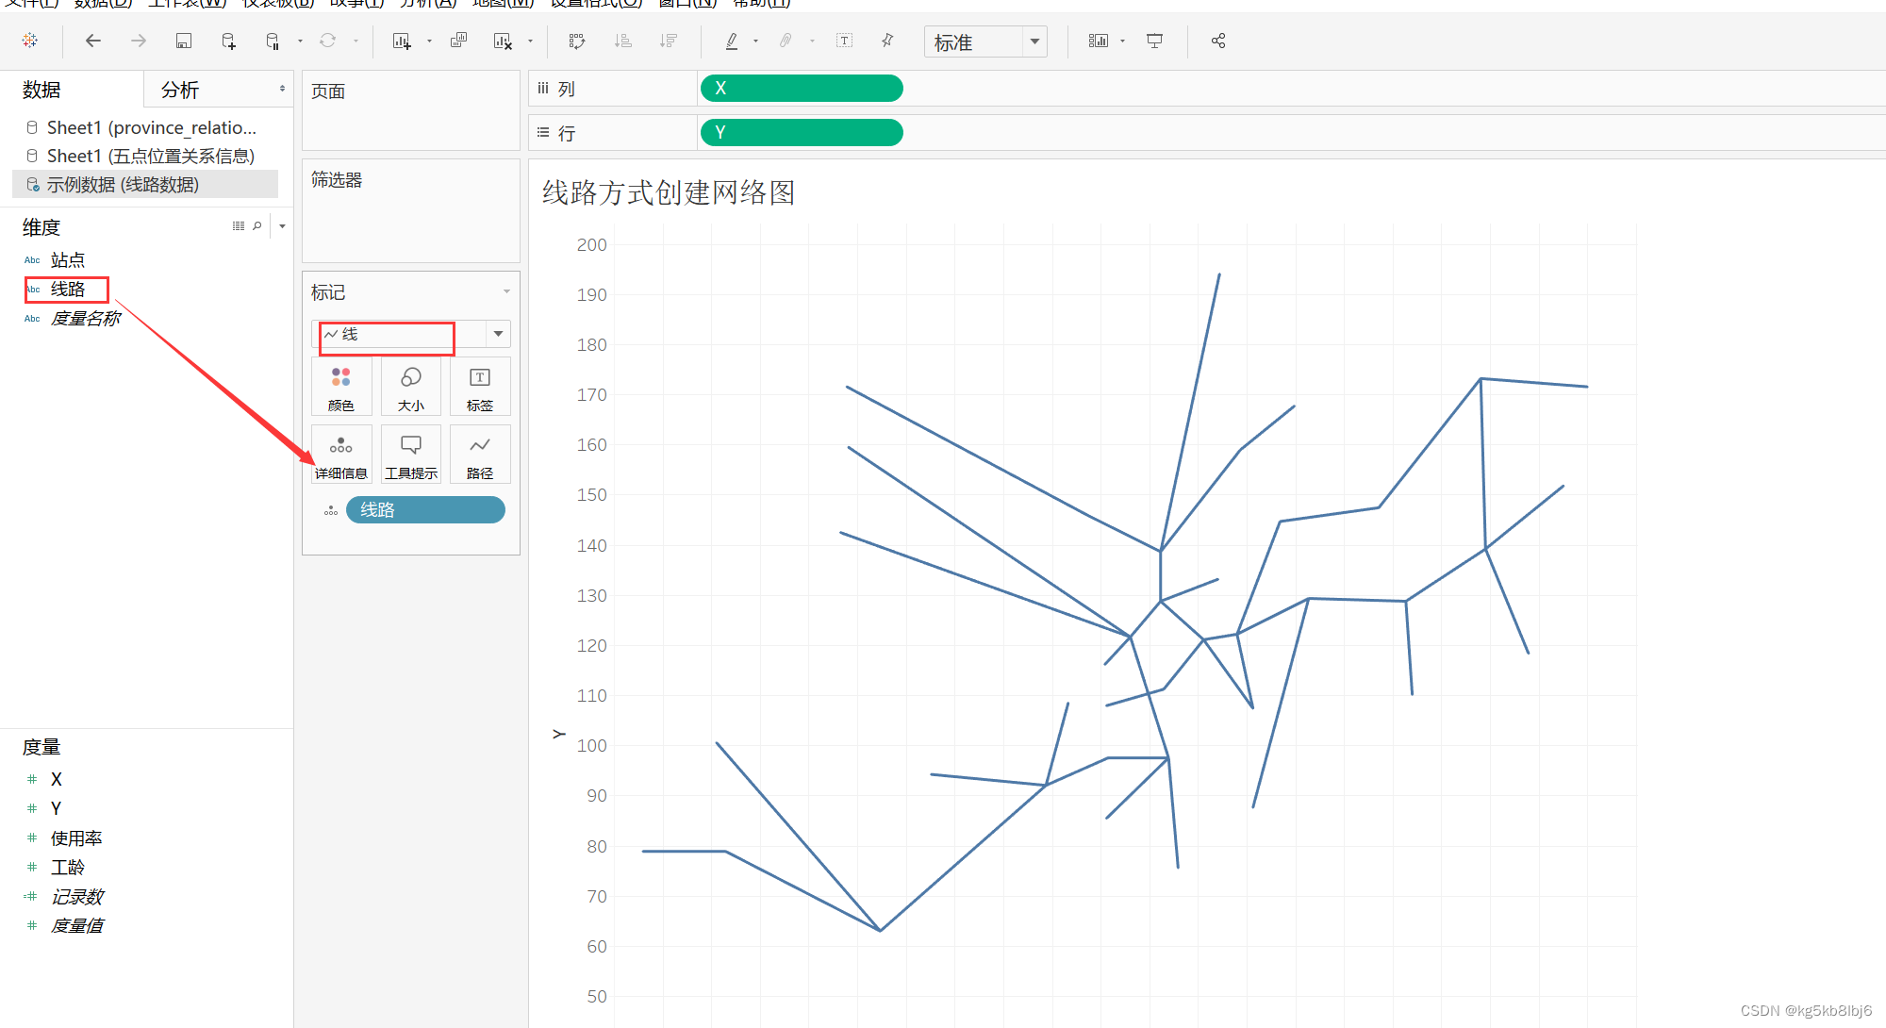The image size is (1886, 1028).
Task: Click the chart title 线路方式创建网络图
Action: point(668,192)
